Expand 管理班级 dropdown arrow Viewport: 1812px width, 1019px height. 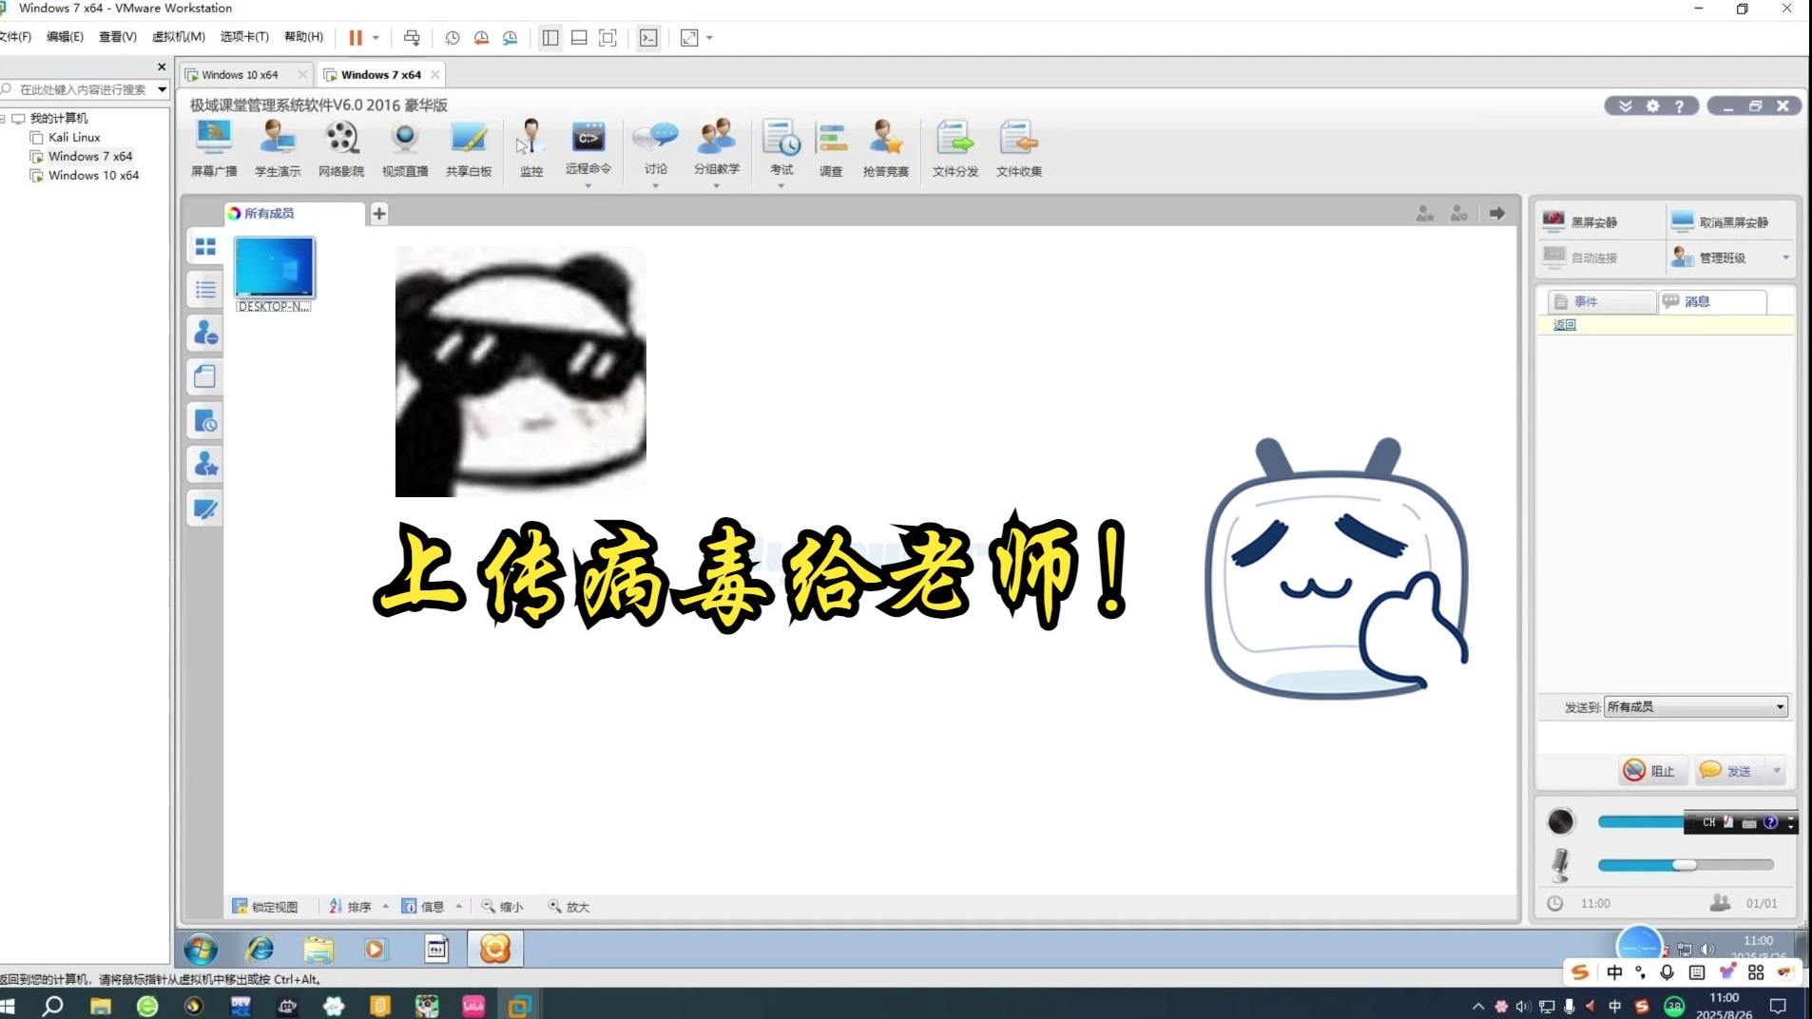pyautogui.click(x=1785, y=258)
